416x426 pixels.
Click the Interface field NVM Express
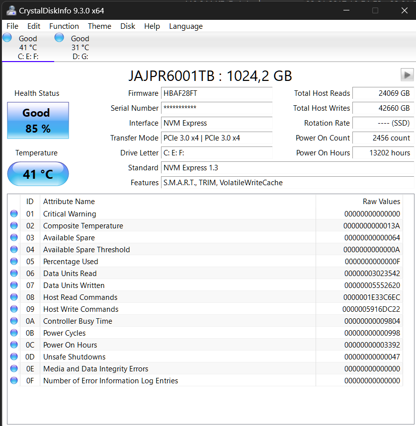click(217, 123)
